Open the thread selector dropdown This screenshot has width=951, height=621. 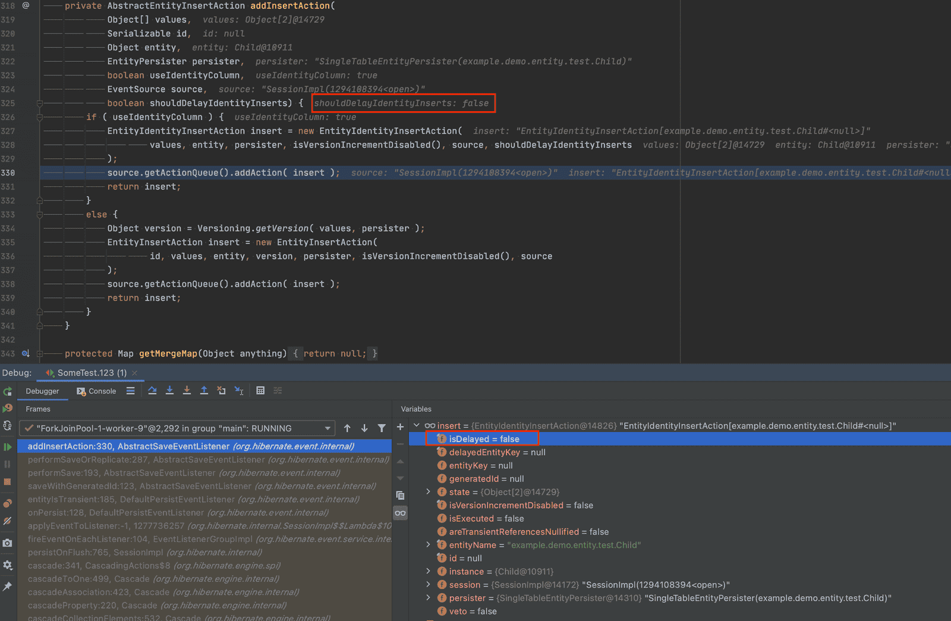coord(177,428)
